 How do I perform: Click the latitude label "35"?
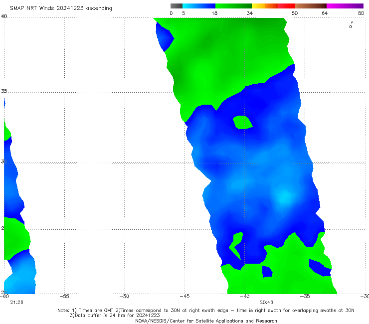coord(4,91)
